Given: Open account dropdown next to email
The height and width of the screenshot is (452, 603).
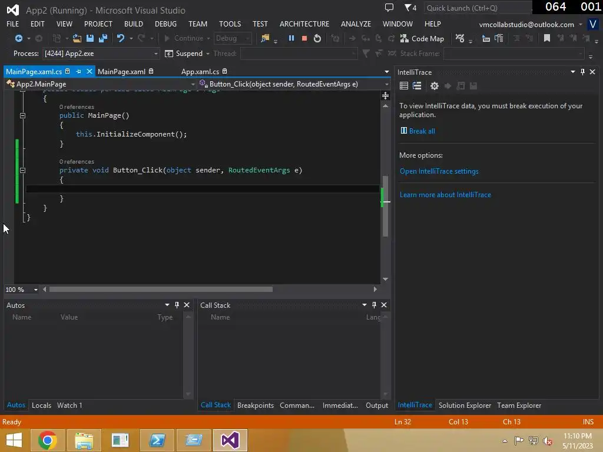Looking at the screenshot, I should click(x=580, y=25).
